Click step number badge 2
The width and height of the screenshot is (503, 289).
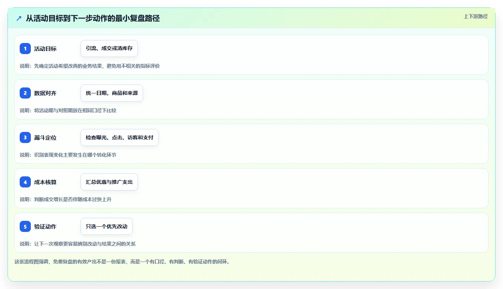pos(25,93)
